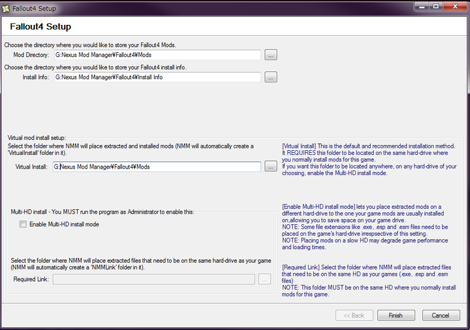The height and width of the screenshot is (330, 470).
Task: Click the 'Virtual Install:' label
Action: click(x=31, y=167)
